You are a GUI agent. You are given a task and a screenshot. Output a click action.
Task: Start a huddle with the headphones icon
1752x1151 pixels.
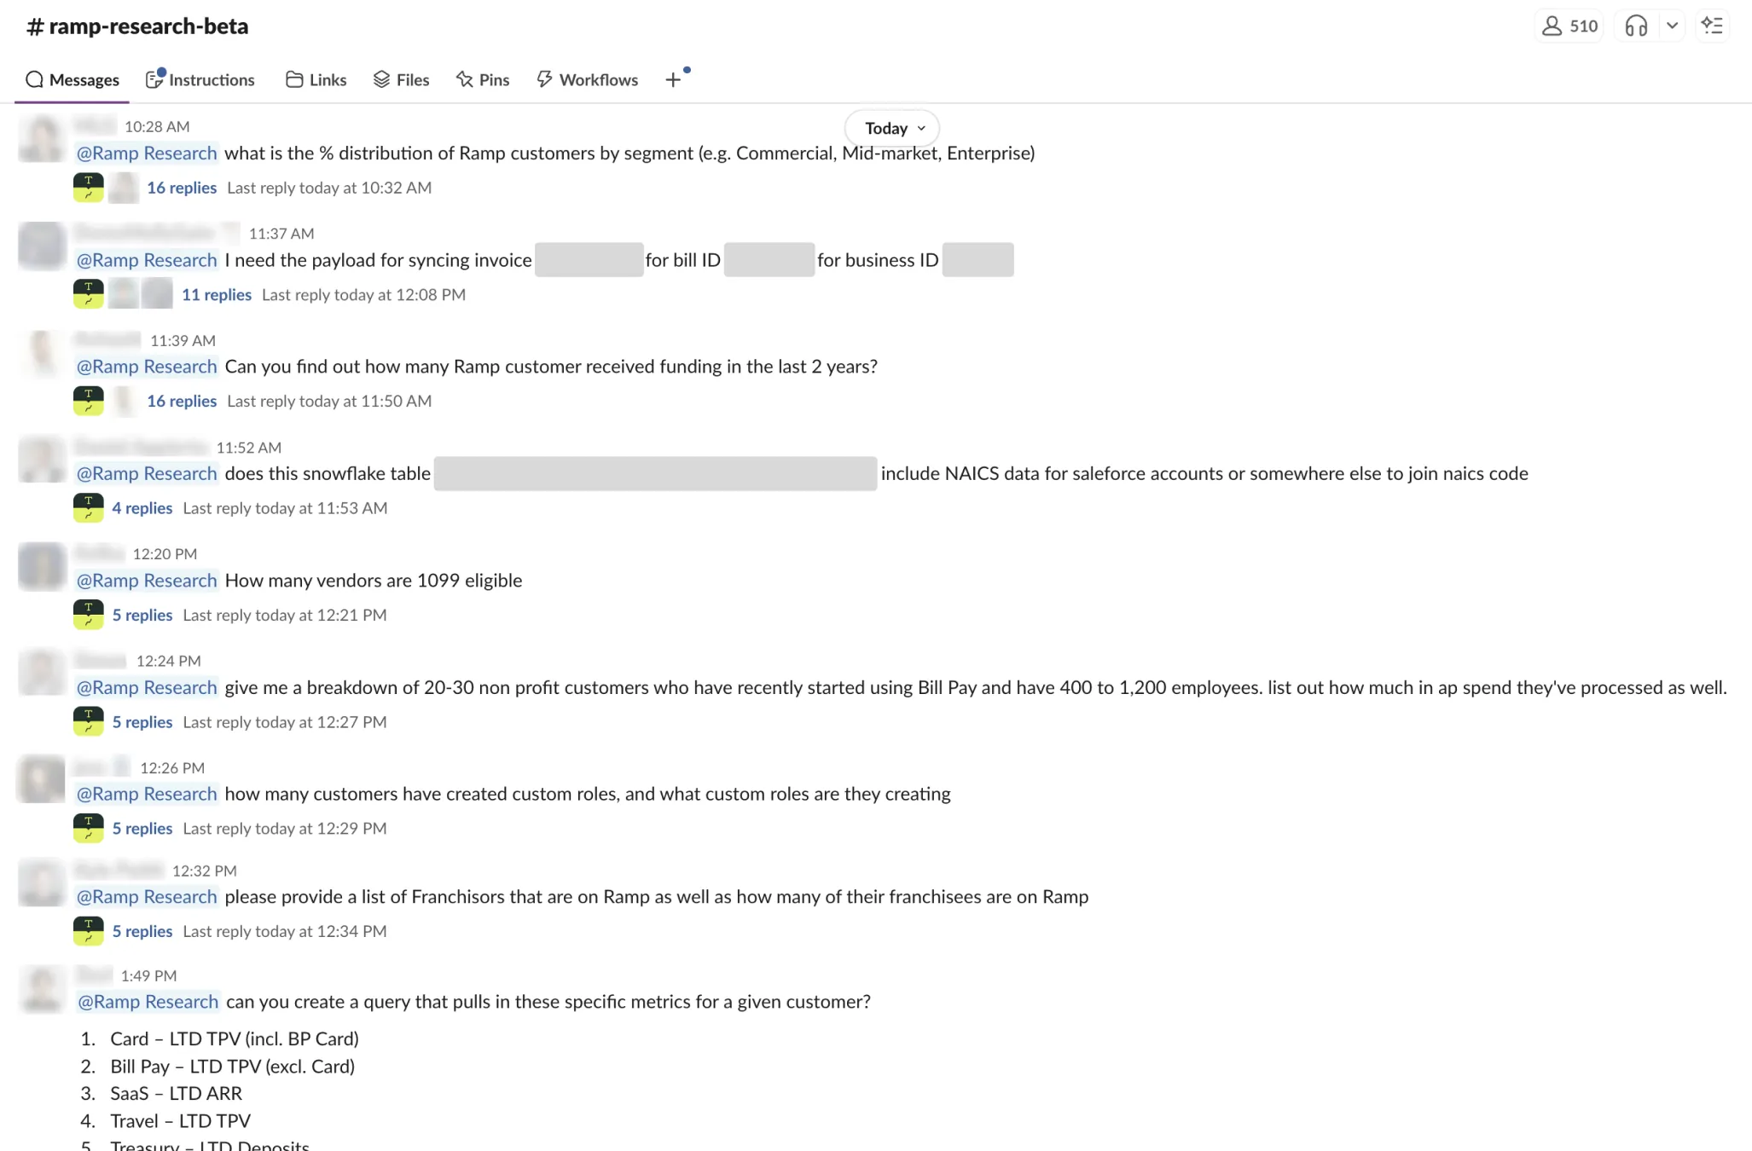1637,26
